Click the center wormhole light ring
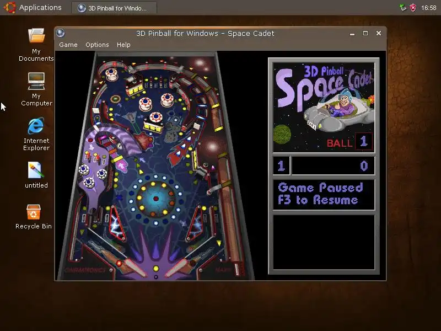441x331 pixels. [x=155, y=199]
